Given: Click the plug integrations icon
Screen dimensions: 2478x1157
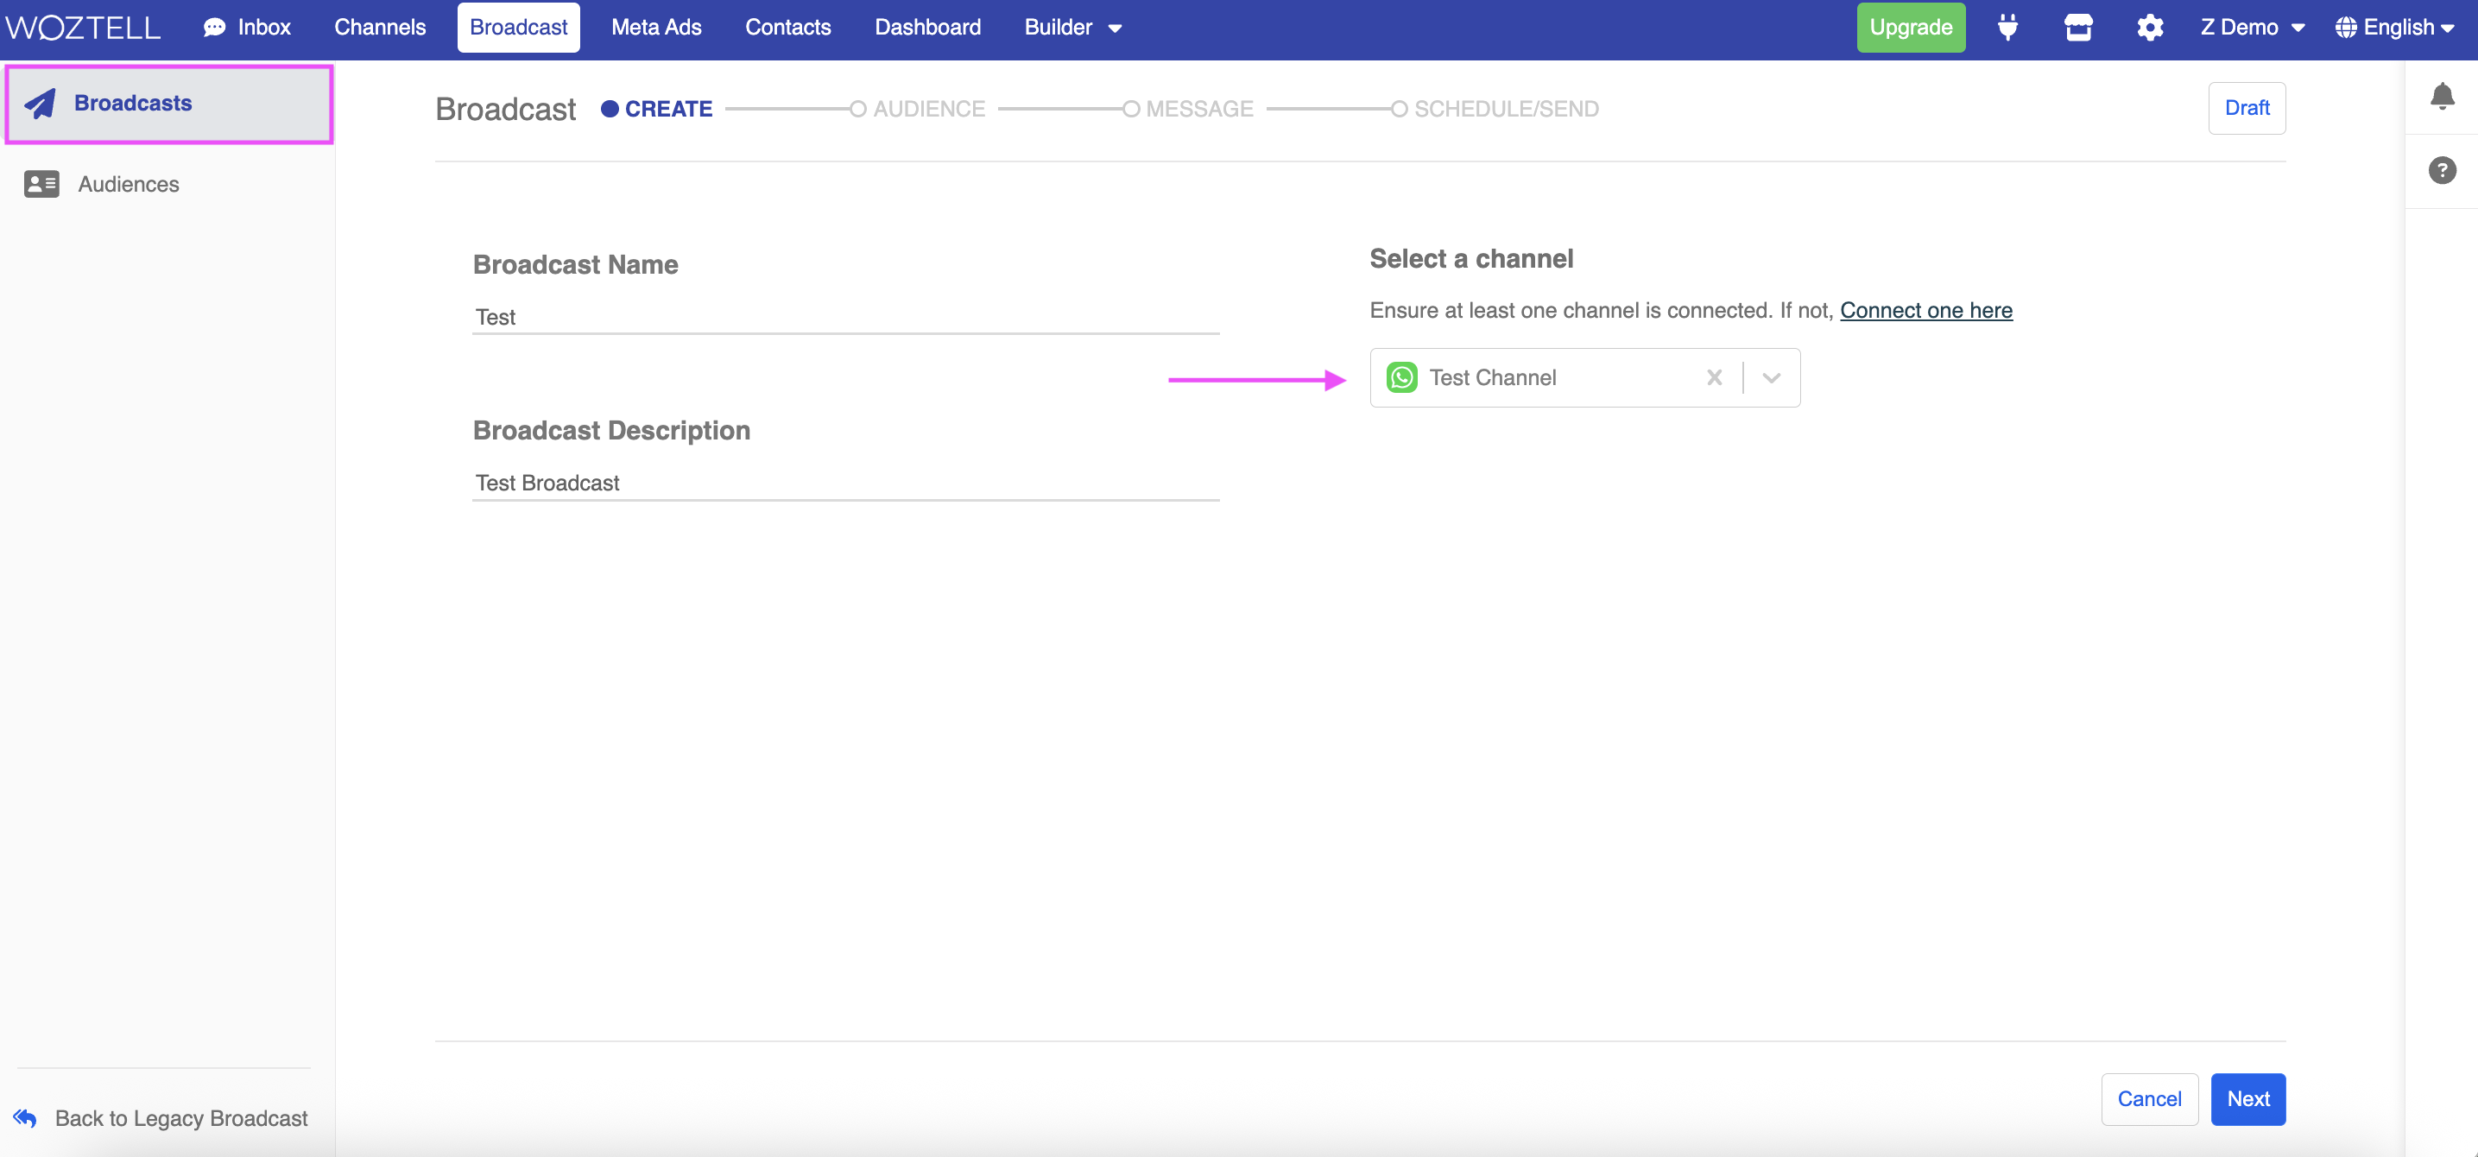Looking at the screenshot, I should [2007, 27].
